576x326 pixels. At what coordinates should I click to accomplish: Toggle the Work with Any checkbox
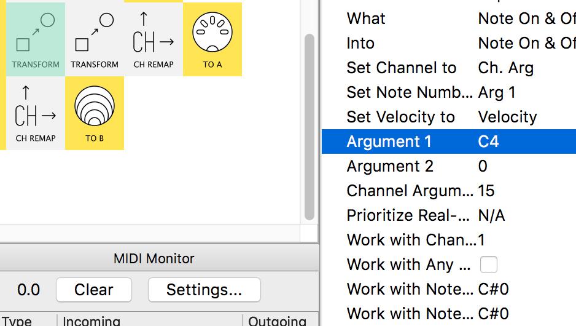click(489, 264)
